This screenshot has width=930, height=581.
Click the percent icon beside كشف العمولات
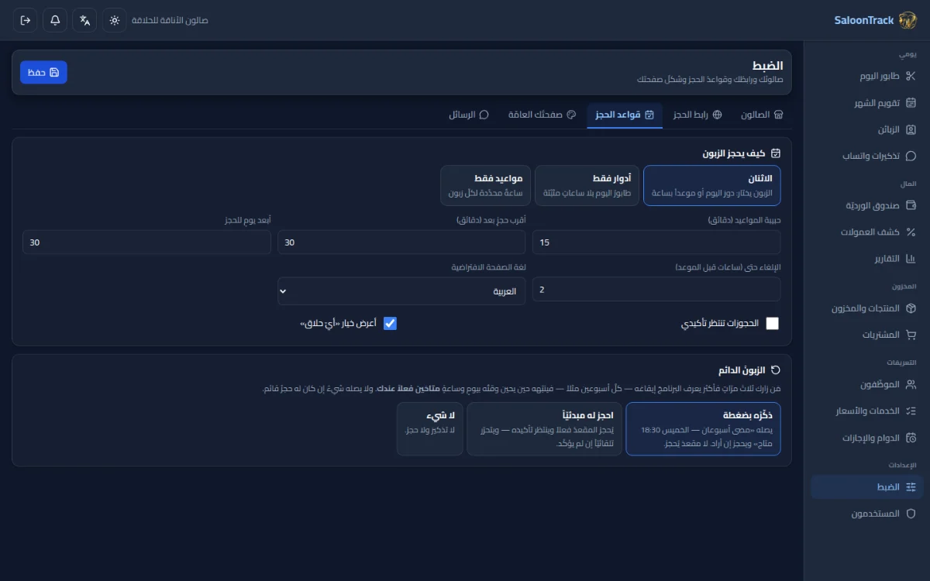tap(911, 232)
